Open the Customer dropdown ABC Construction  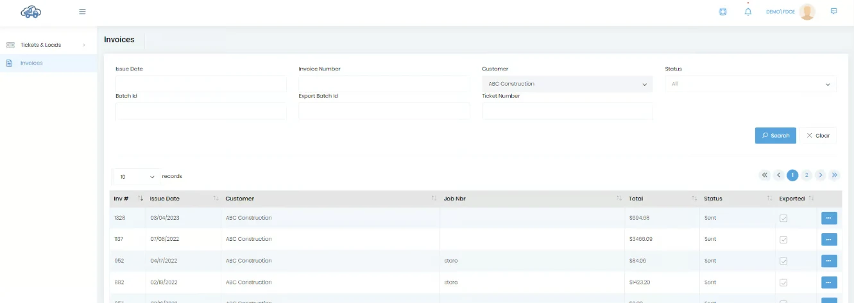pyautogui.click(x=567, y=84)
